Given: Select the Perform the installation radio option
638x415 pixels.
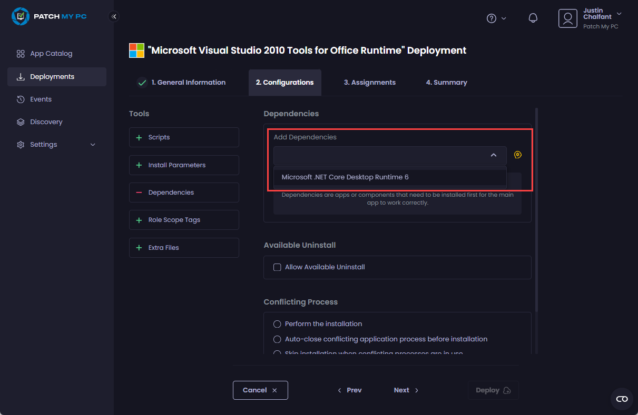Looking at the screenshot, I should (x=277, y=324).
